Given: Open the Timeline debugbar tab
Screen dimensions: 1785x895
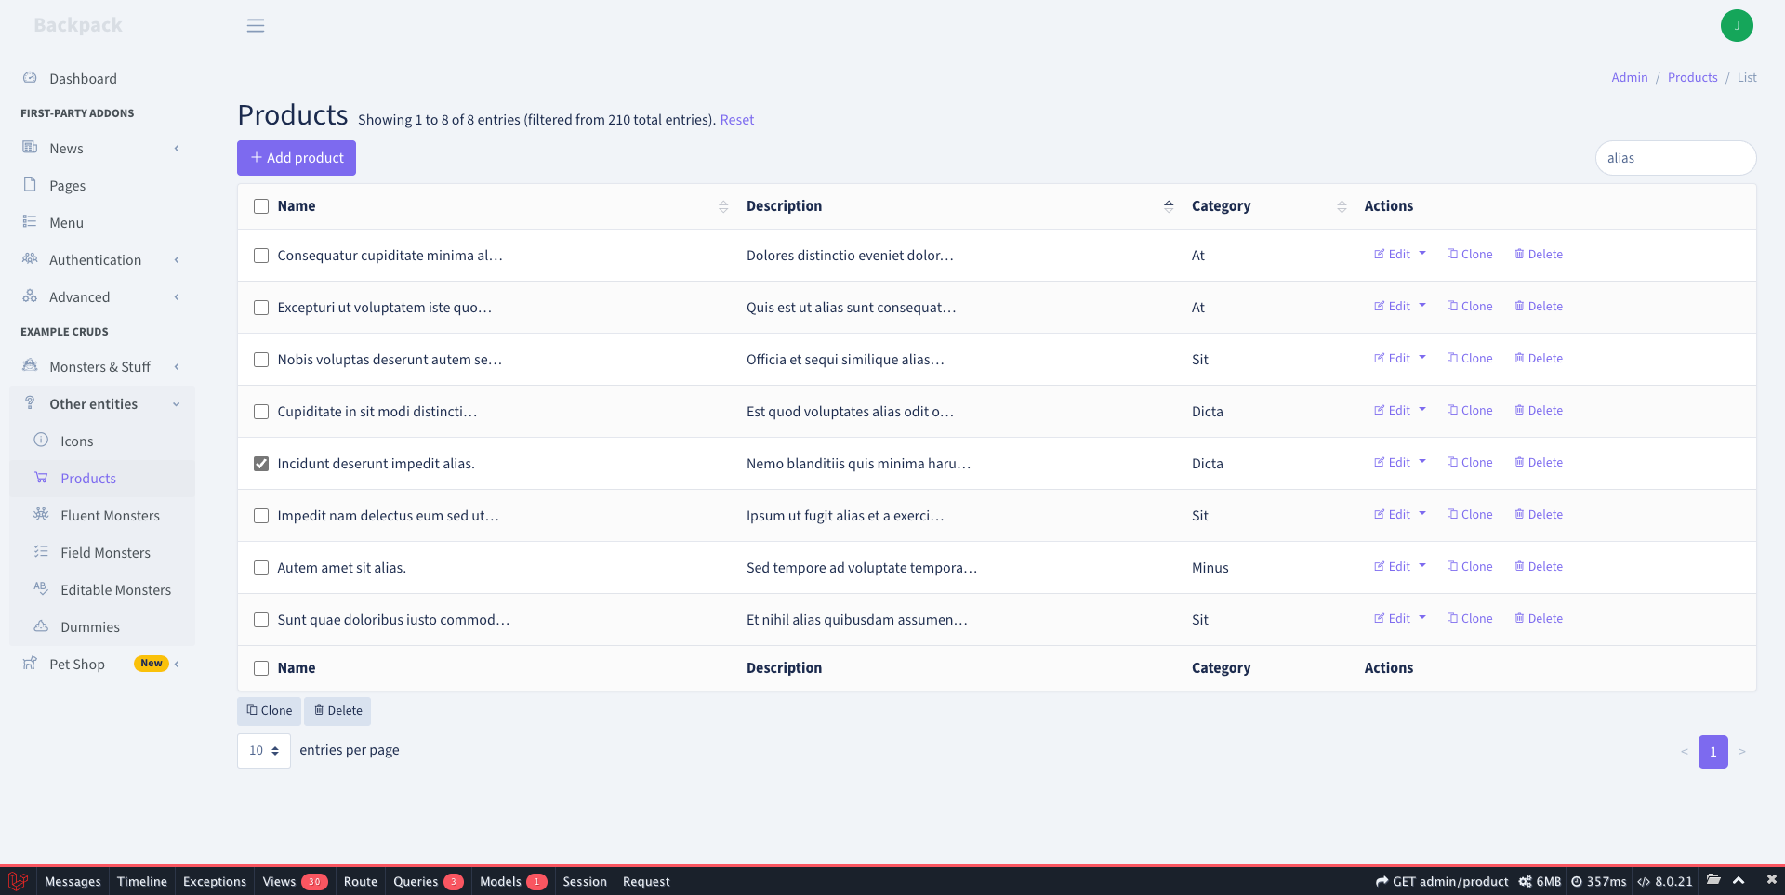Looking at the screenshot, I should click(x=142, y=881).
